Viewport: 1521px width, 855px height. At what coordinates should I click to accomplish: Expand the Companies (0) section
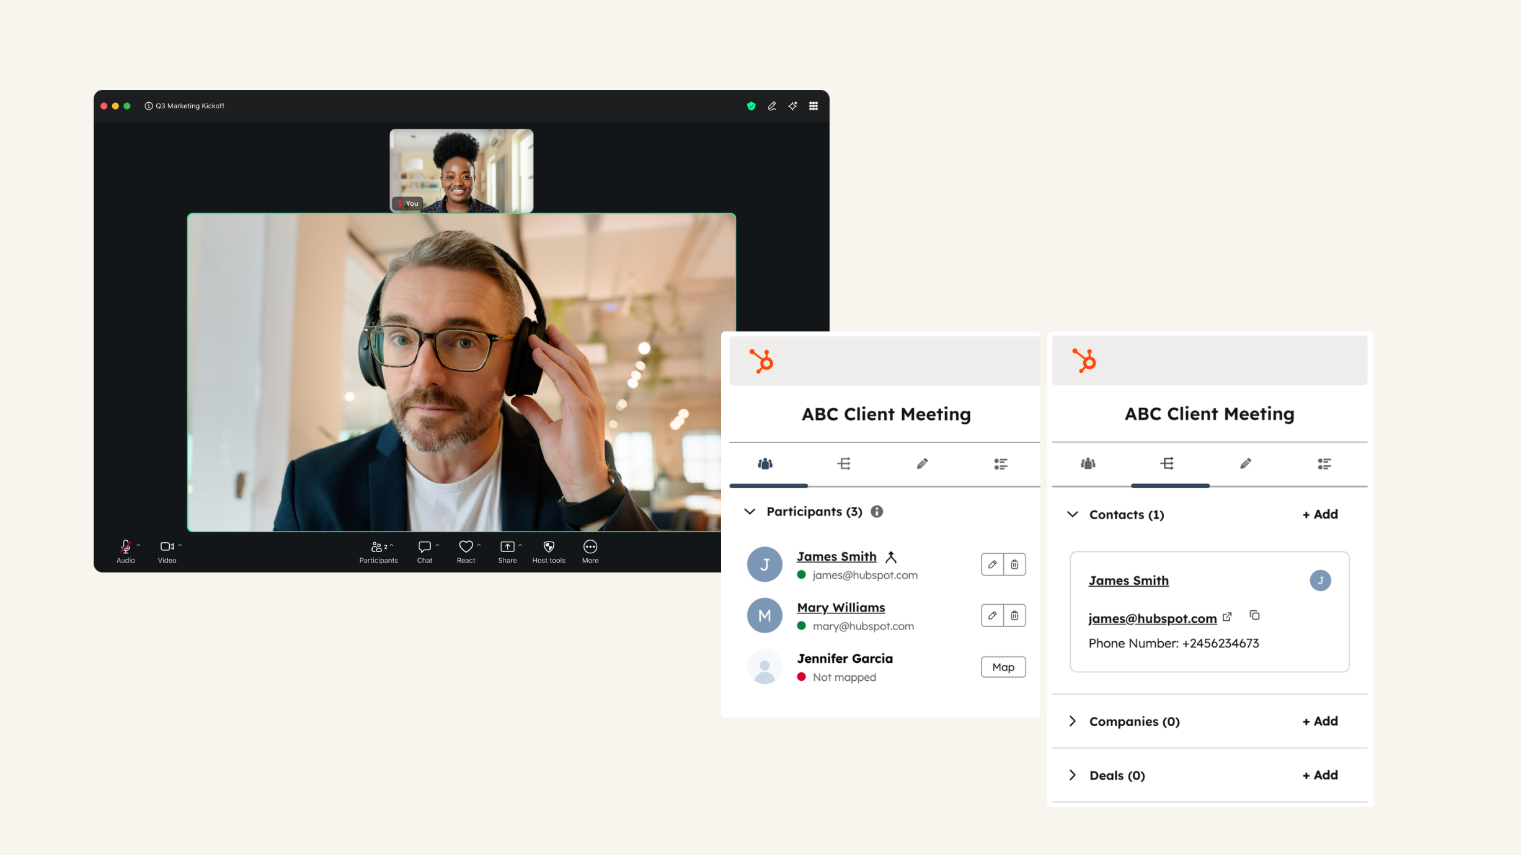[1072, 721]
